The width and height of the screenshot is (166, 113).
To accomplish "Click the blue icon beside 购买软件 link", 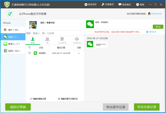I will tap(147, 32).
